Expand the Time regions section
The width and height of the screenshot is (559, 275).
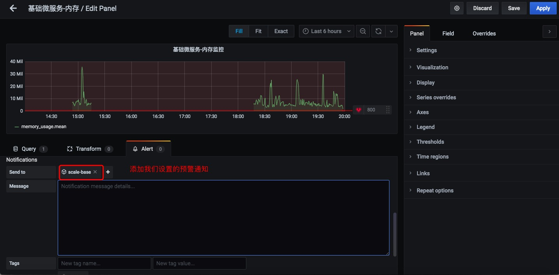coord(481,157)
